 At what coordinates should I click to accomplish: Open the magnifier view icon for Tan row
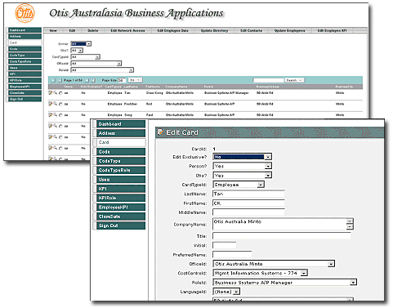(x=56, y=93)
